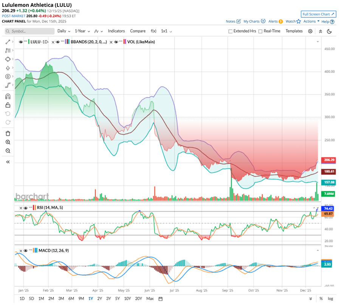Open the chart type dropdown

coord(99,31)
